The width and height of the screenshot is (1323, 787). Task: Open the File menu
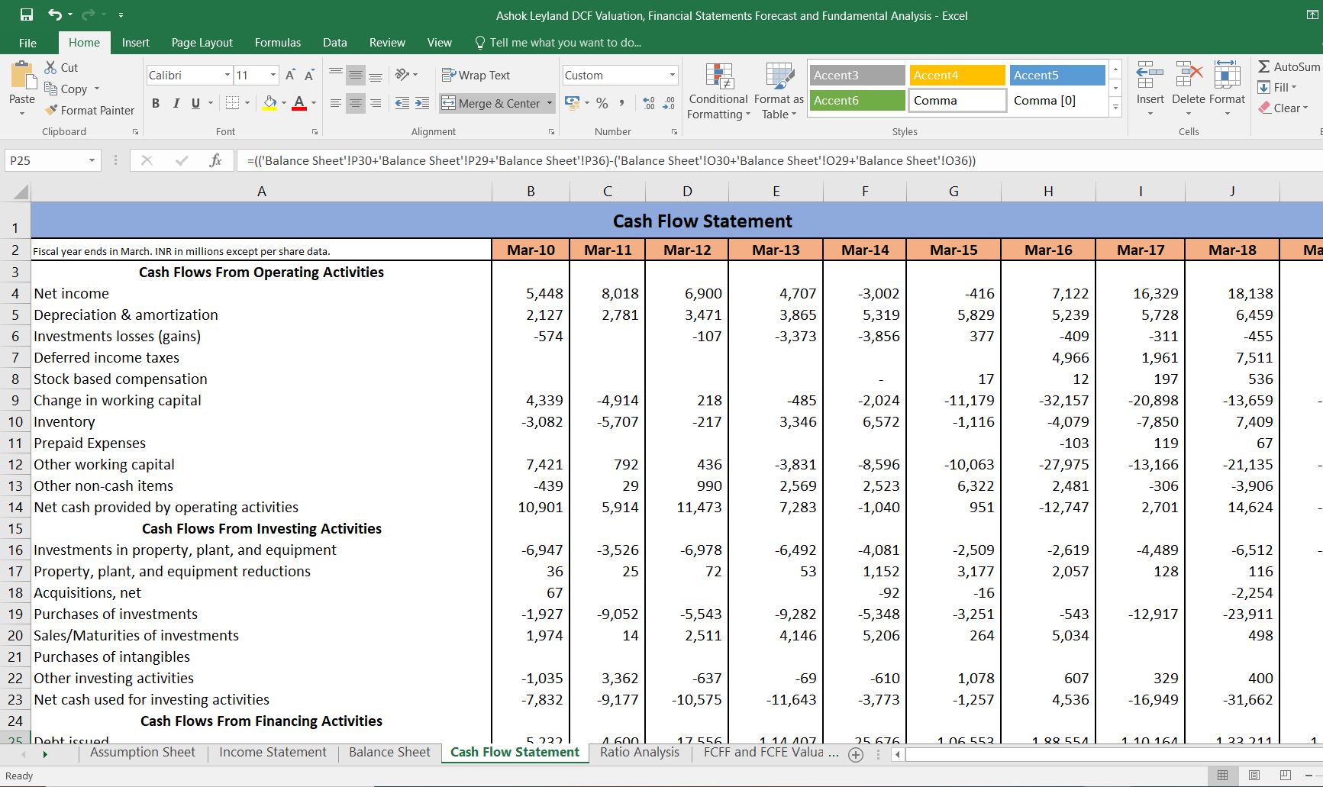click(27, 43)
